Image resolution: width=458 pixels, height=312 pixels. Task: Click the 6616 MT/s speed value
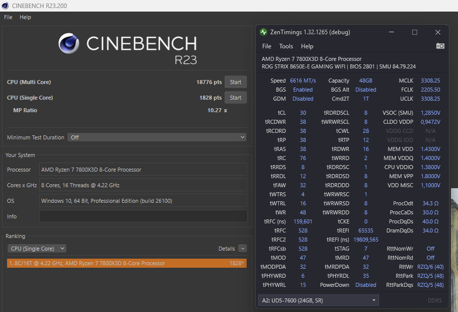tap(303, 81)
